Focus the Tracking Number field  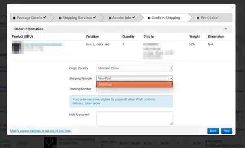135,90
